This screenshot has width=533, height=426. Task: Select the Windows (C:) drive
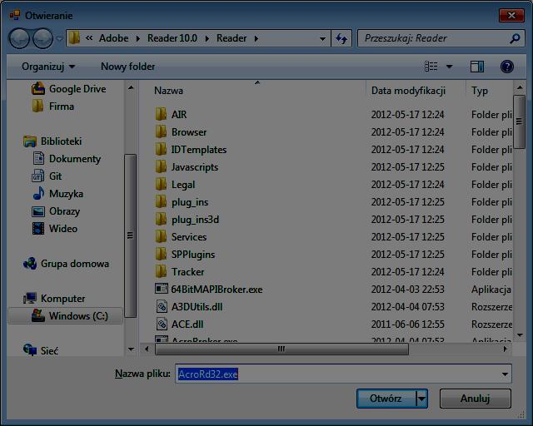click(65, 316)
